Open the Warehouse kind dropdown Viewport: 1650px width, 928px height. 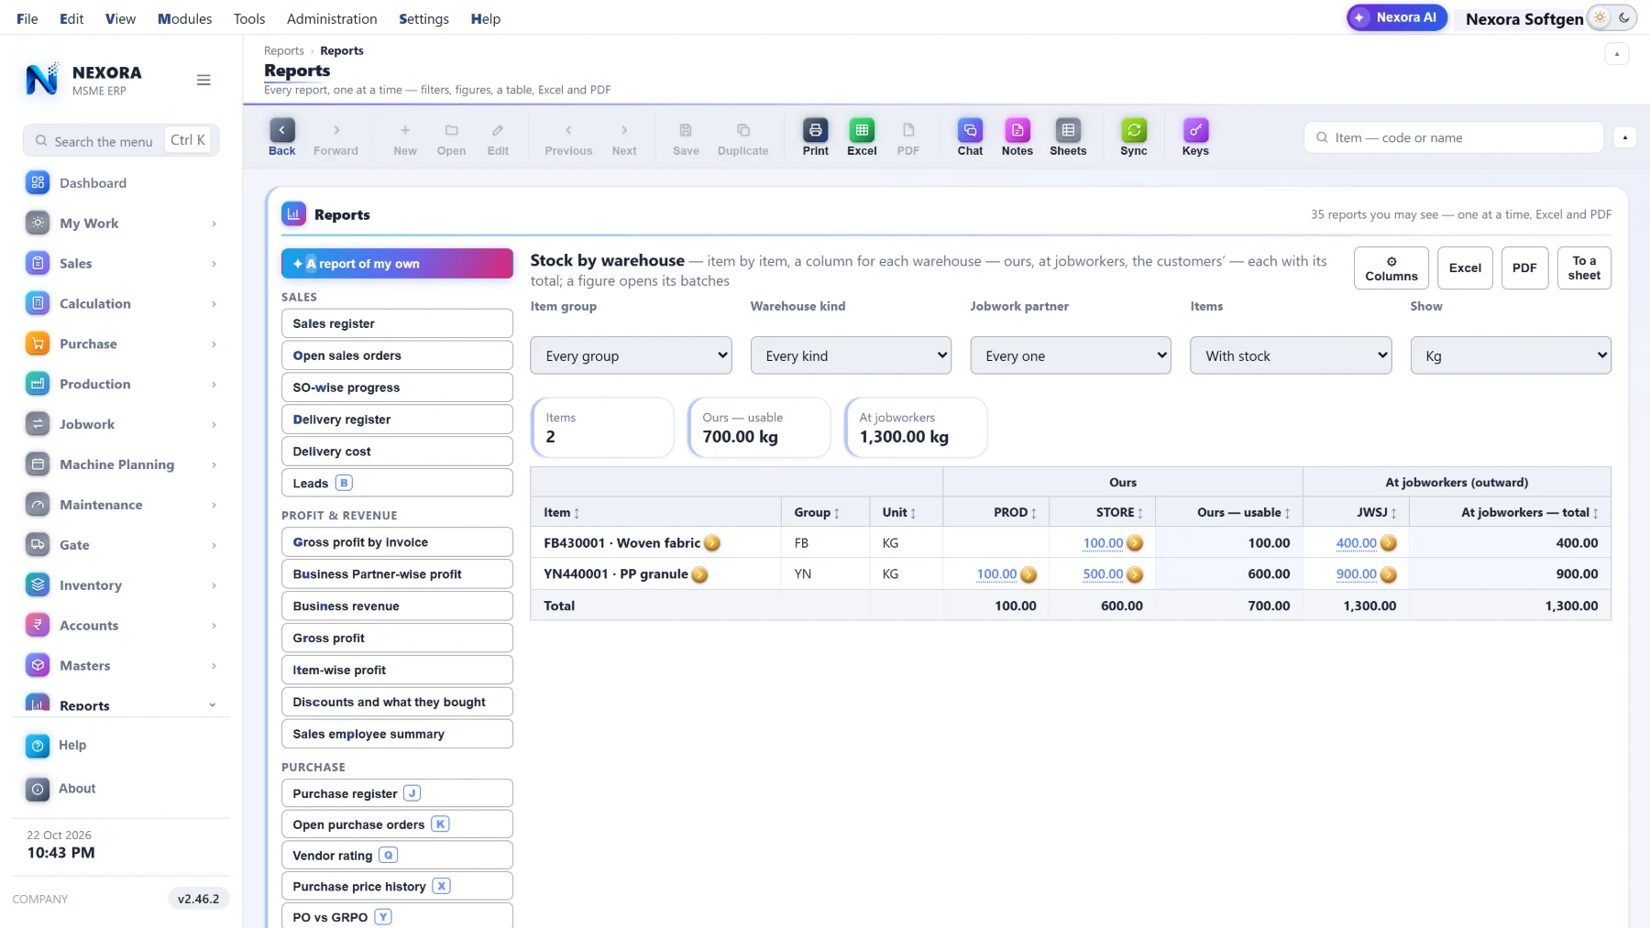(851, 355)
